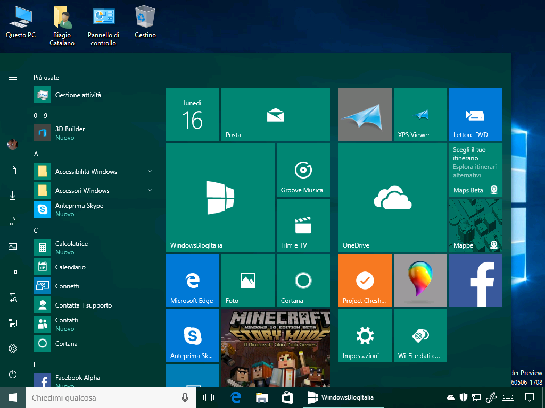Launch Cortana from the app list

(x=94, y=344)
